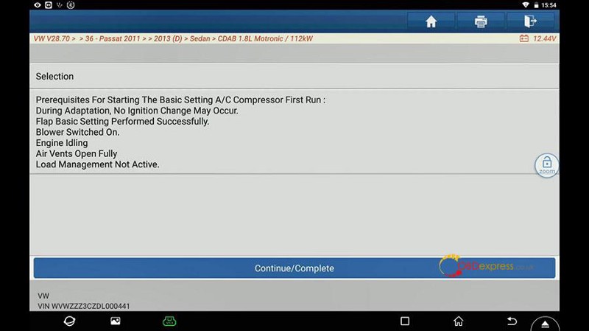This screenshot has height=331, width=589.
Task: Select 'Load Management Not Active.' line
Action: tap(97, 164)
